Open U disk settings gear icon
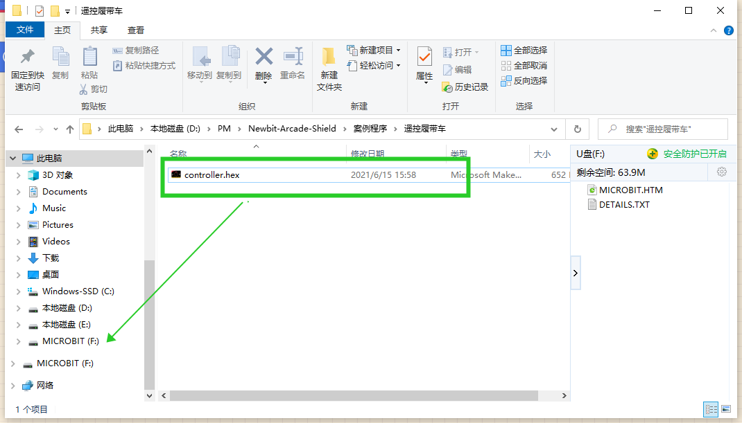 721,172
